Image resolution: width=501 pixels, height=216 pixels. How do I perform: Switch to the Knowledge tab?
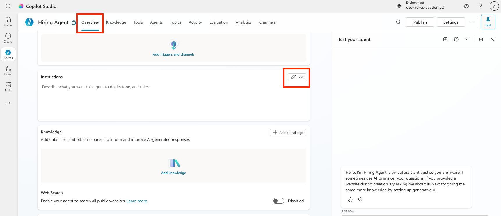tap(116, 22)
